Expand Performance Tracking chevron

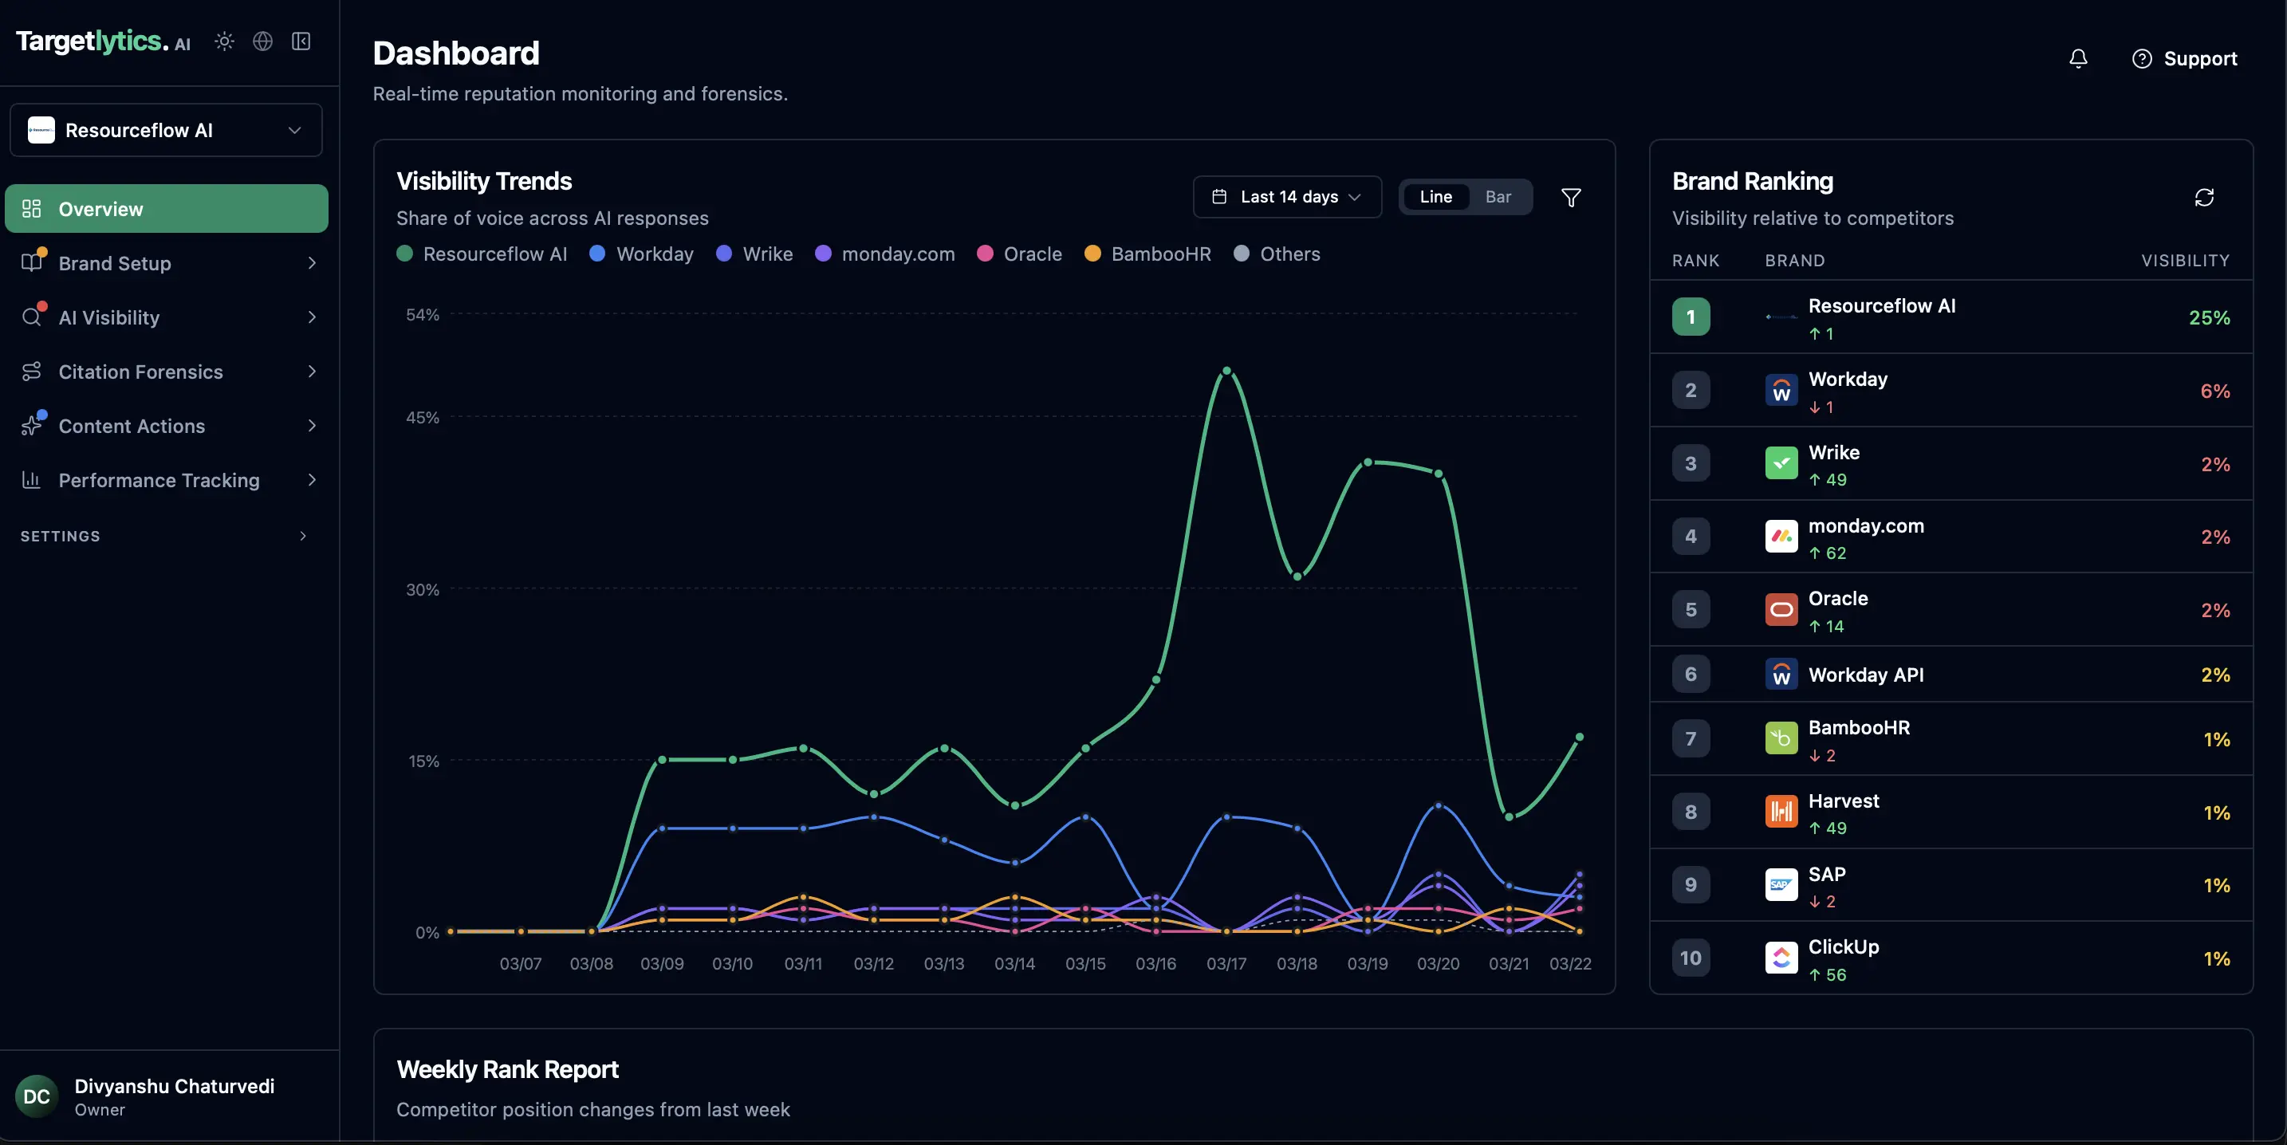click(312, 480)
